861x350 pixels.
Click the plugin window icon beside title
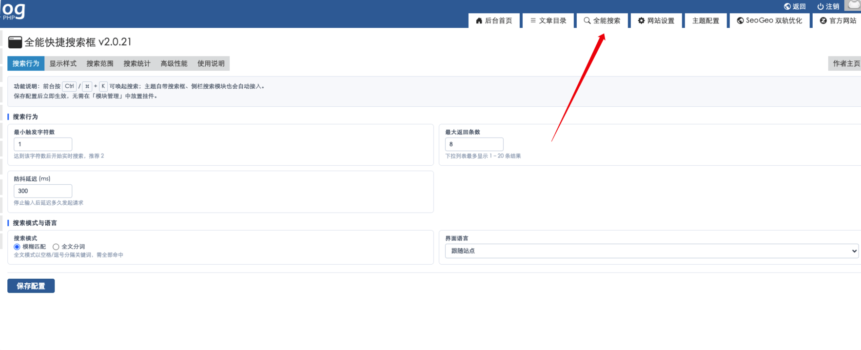coord(15,42)
